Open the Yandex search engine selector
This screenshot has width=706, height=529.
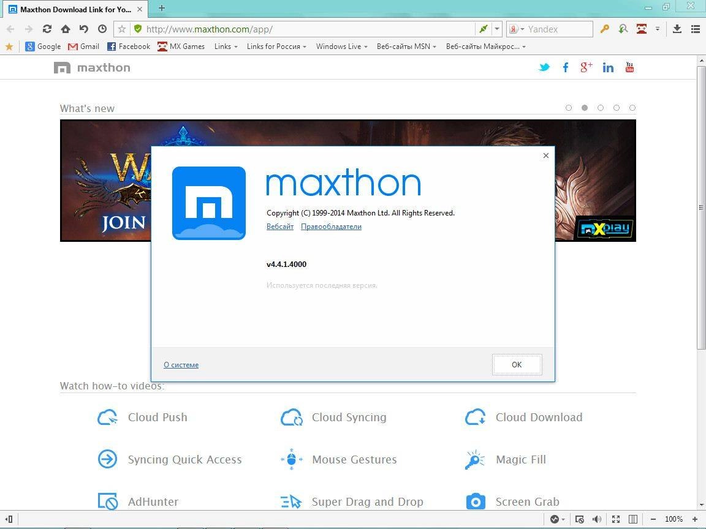click(517, 29)
